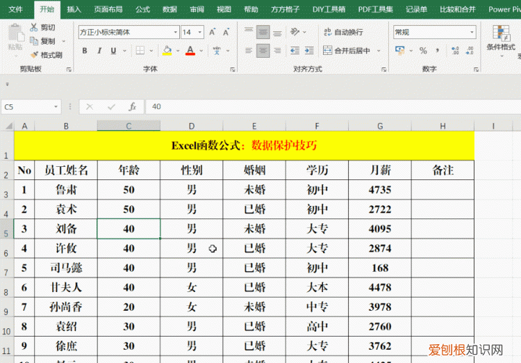The height and width of the screenshot is (363, 521).
Task: Decrease decimal places
Action: pyautogui.click(x=470, y=51)
